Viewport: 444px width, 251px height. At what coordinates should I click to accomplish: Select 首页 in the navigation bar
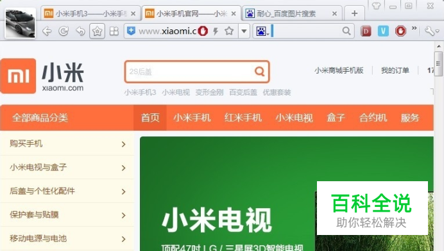click(150, 118)
